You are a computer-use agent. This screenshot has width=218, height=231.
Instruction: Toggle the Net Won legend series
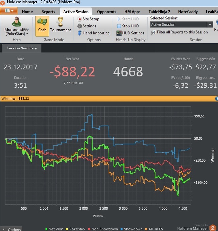click(54, 229)
